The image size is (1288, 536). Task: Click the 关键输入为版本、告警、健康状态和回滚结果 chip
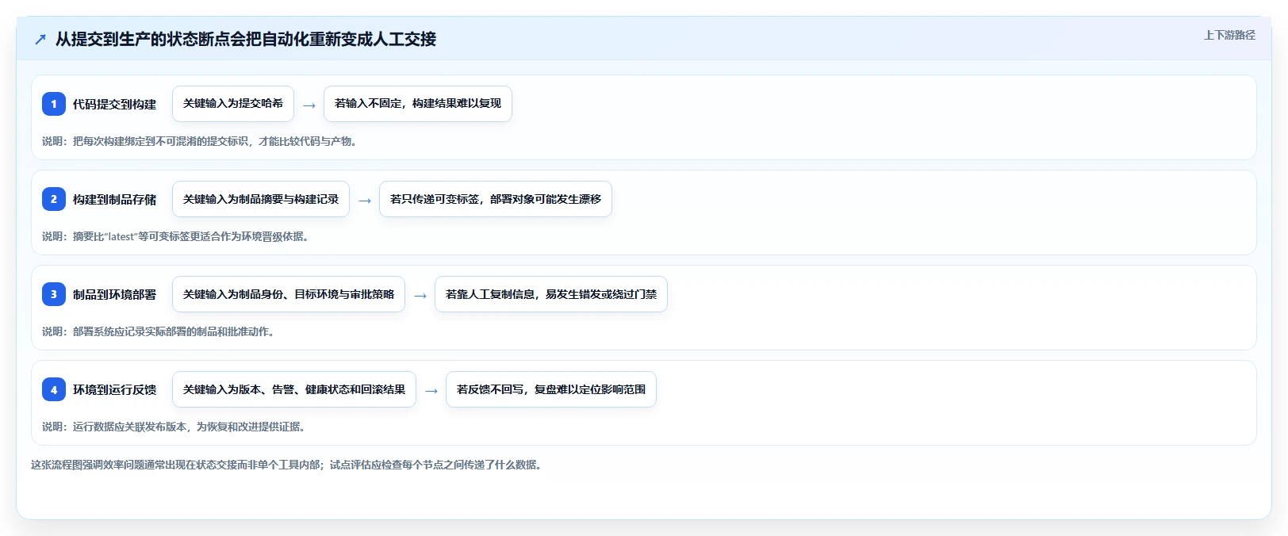click(294, 389)
